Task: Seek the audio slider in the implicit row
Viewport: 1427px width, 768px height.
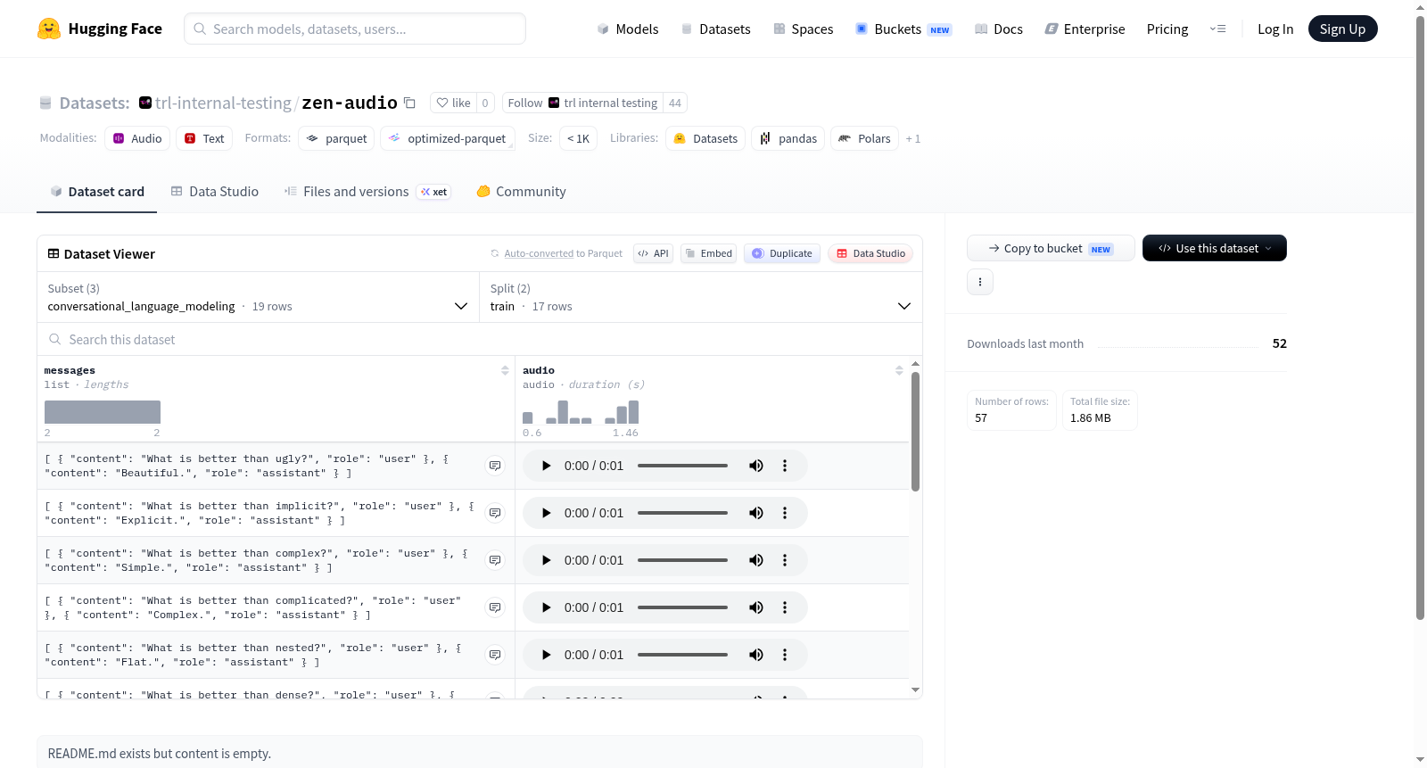Action: click(x=682, y=513)
